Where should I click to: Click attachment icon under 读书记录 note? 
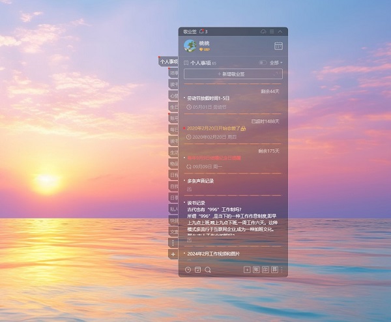[x=189, y=240]
